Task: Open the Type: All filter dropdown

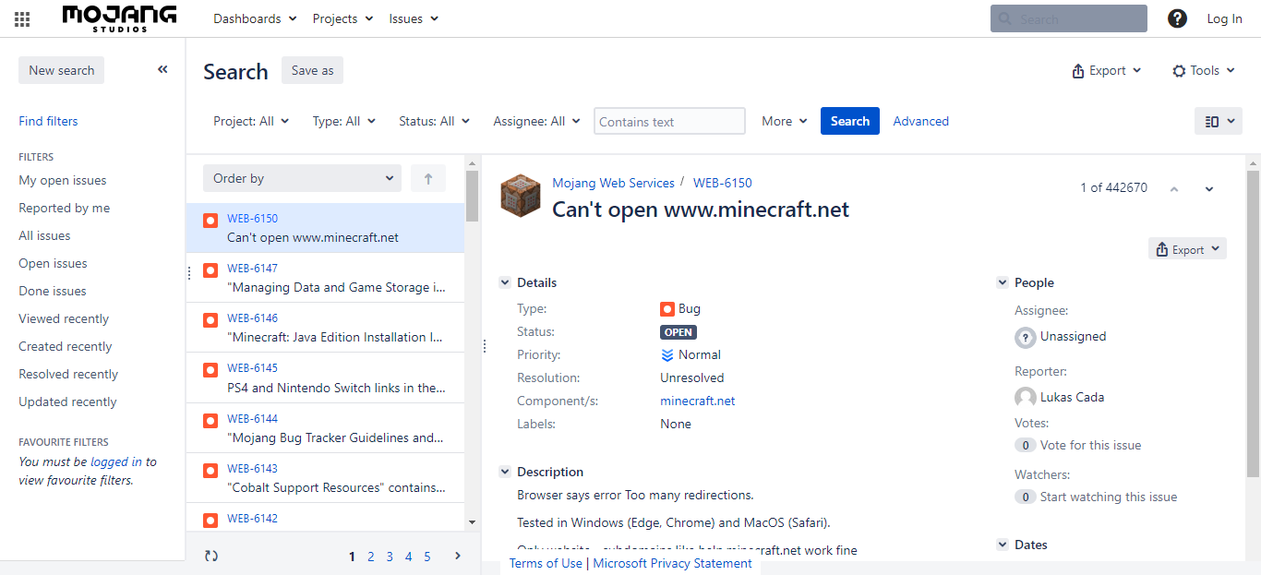Action: point(344,121)
